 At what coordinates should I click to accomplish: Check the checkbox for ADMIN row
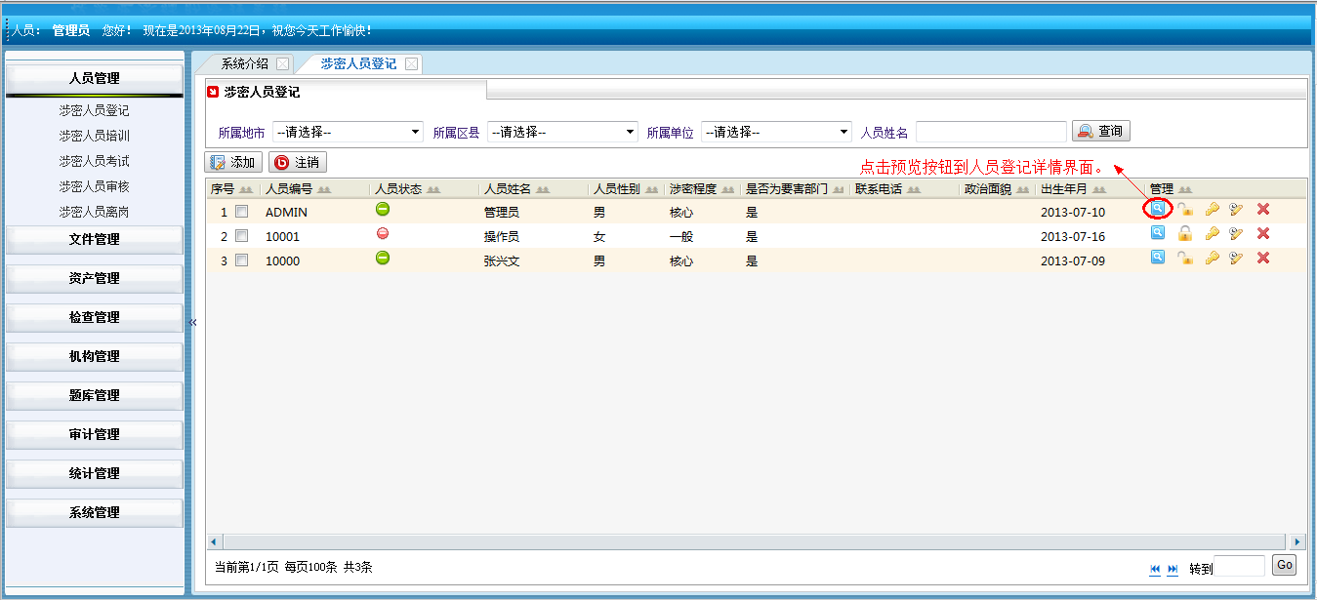241,211
